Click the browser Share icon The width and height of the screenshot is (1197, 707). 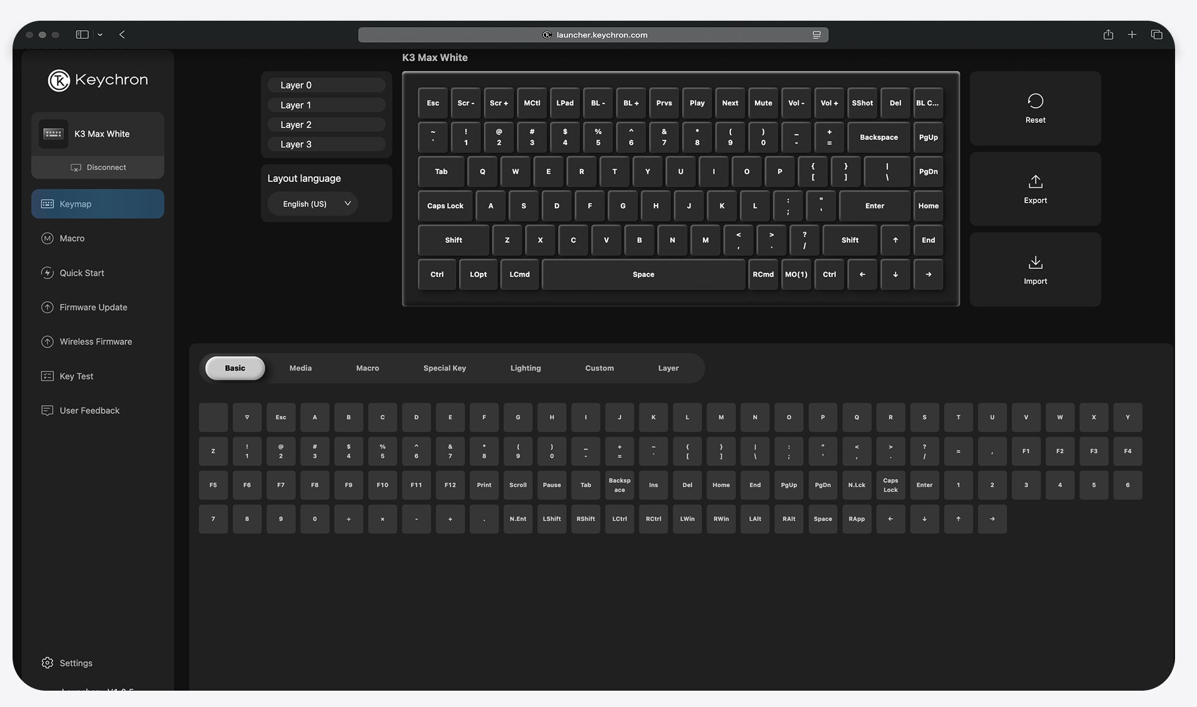coord(1109,35)
